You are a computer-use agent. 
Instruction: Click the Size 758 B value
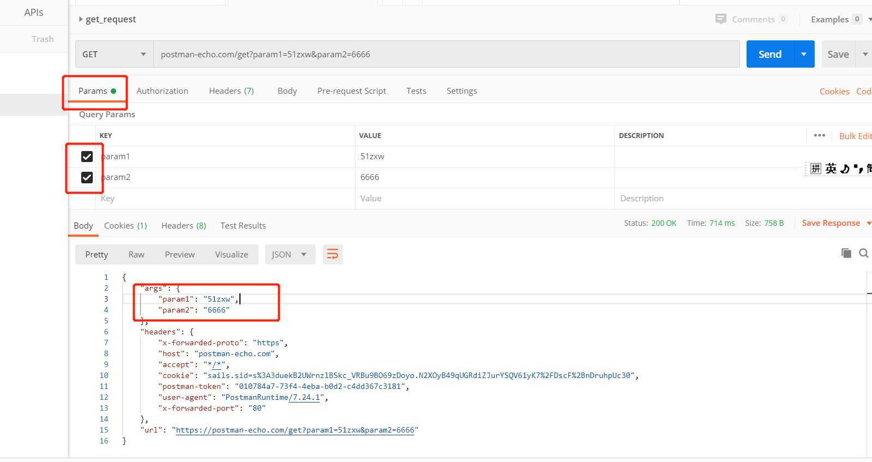point(774,223)
